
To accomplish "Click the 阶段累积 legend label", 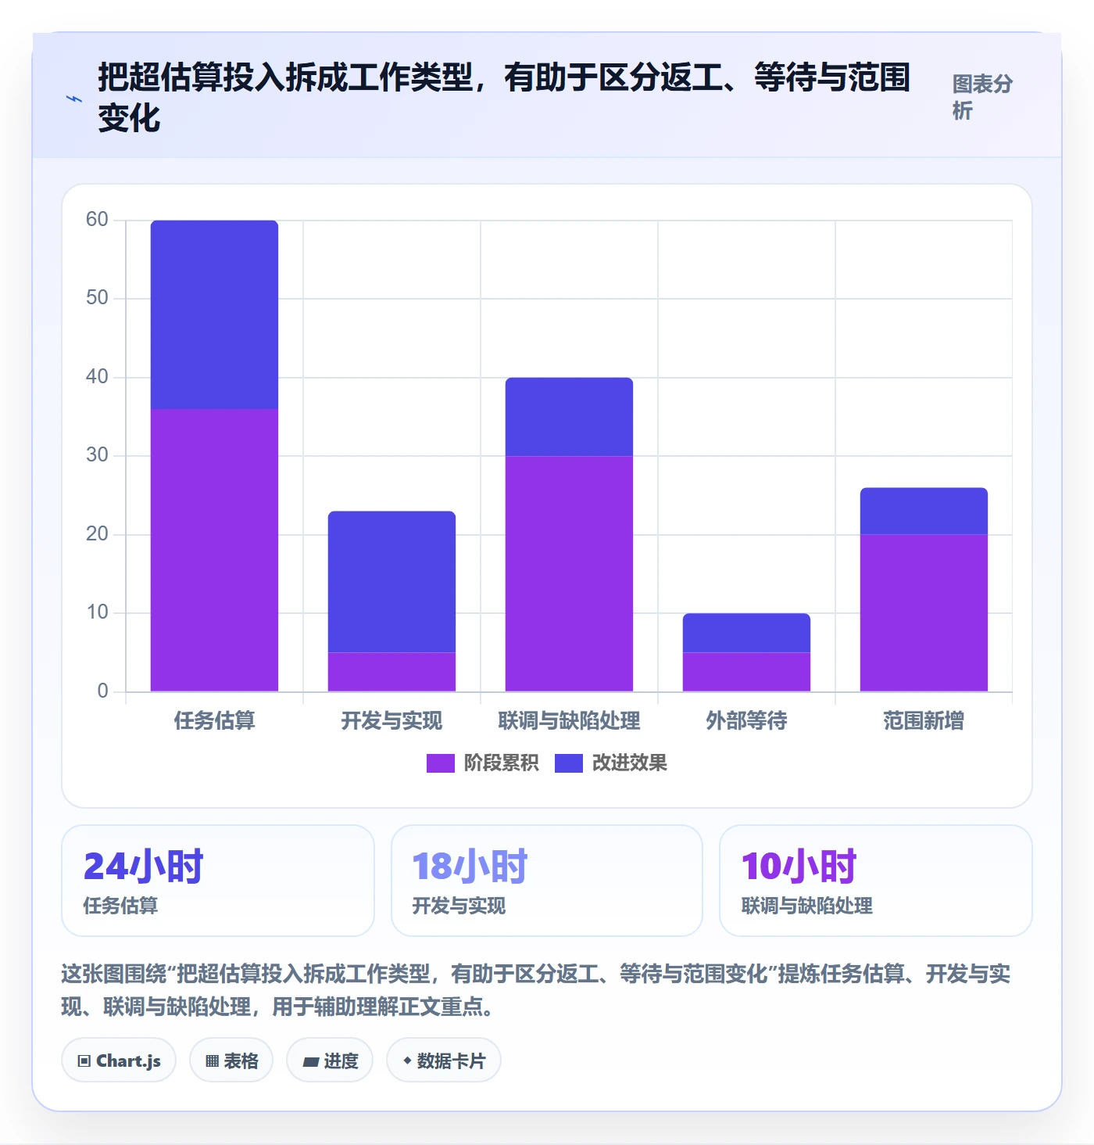I will tap(501, 763).
